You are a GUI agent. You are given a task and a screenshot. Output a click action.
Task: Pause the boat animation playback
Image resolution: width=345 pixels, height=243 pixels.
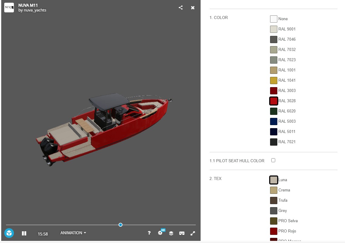pos(24,233)
